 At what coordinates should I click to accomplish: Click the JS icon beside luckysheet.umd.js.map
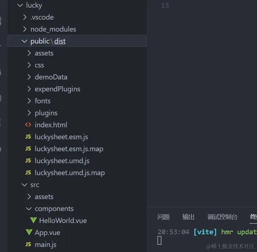pos(28,173)
